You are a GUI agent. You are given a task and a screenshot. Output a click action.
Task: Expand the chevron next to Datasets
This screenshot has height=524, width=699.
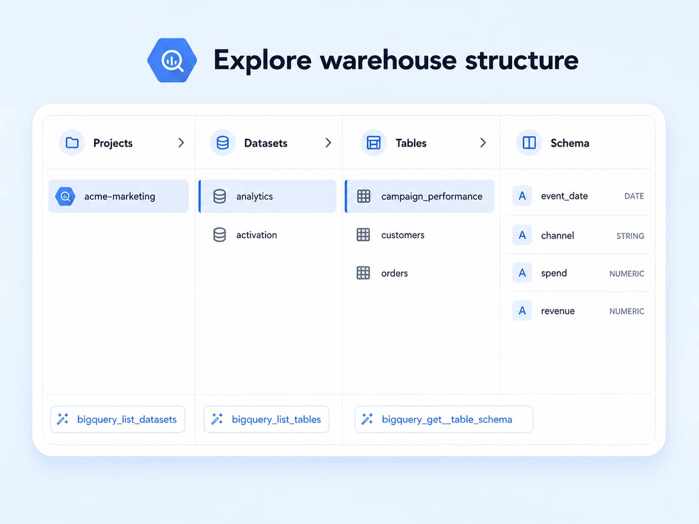pos(329,143)
